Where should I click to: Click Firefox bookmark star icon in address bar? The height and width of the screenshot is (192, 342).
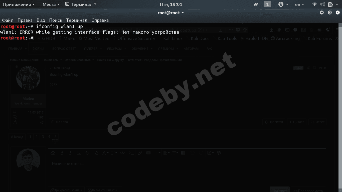click(245, 30)
